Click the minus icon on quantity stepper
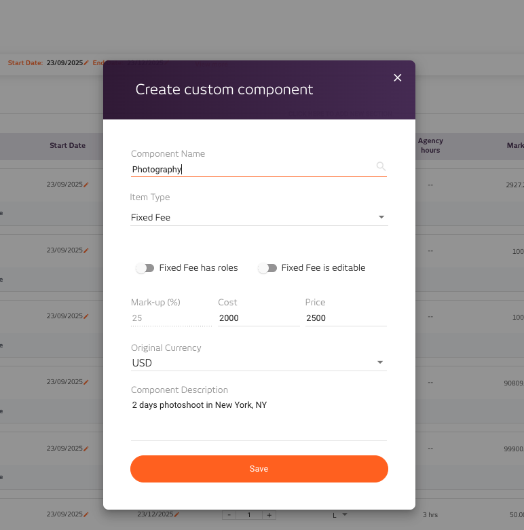Viewport: 524px width, 530px height. (x=229, y=515)
